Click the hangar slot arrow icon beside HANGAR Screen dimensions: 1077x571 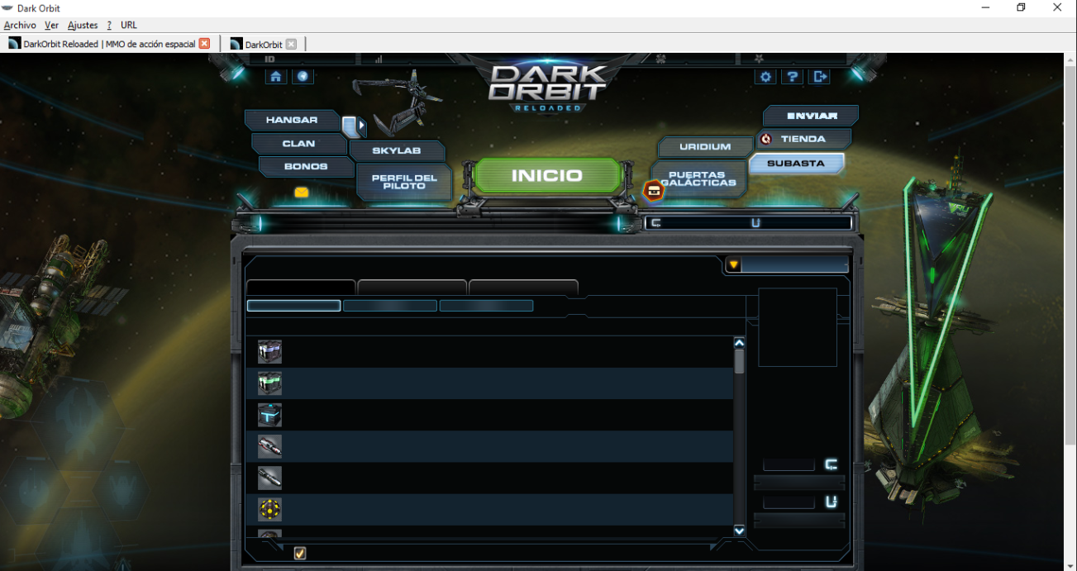pyautogui.click(x=354, y=126)
